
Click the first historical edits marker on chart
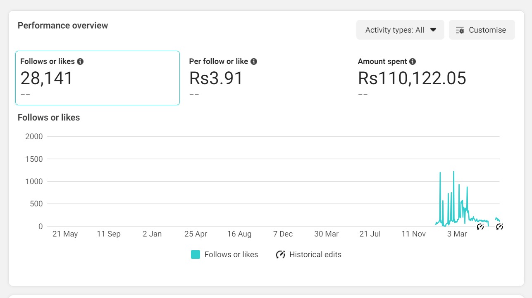tap(480, 226)
